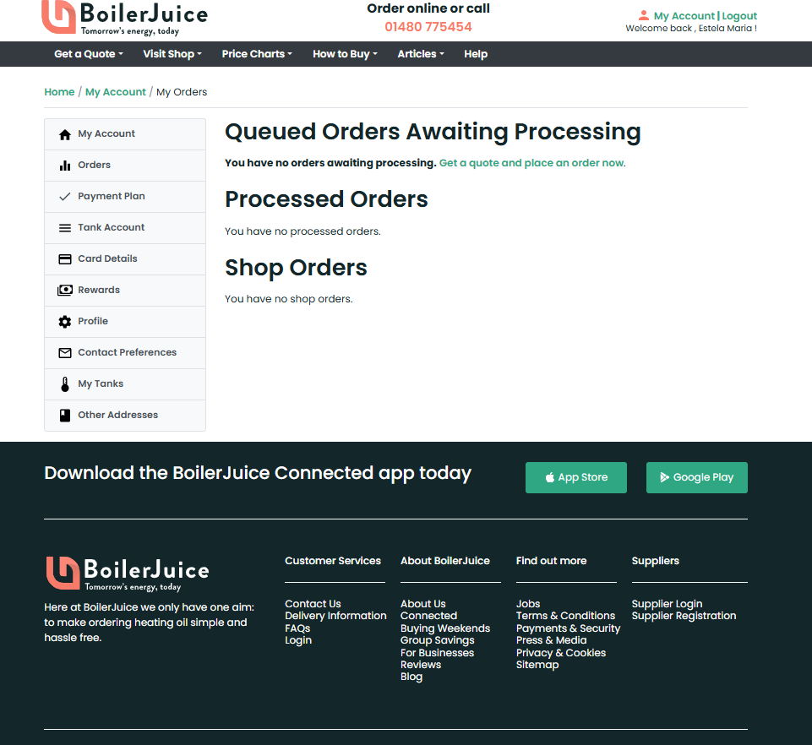Click My Account breadcrumb link
The width and height of the screenshot is (812, 745).
point(116,91)
